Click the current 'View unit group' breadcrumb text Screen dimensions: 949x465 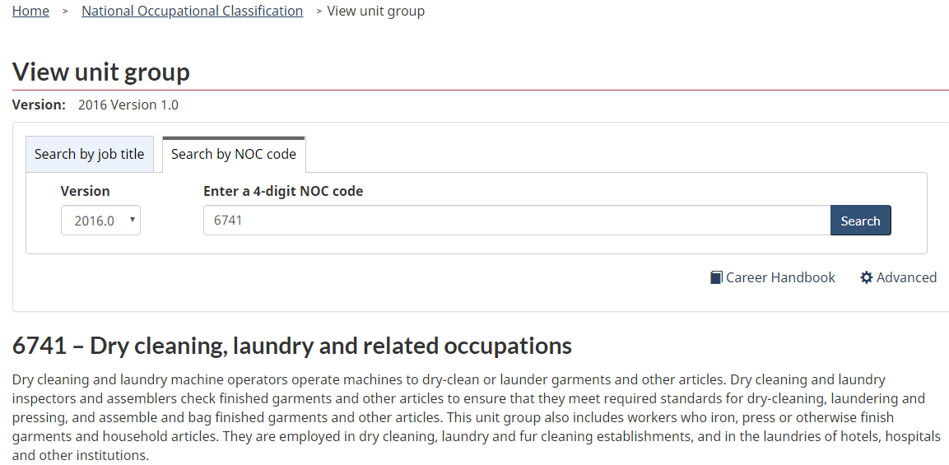tap(376, 11)
